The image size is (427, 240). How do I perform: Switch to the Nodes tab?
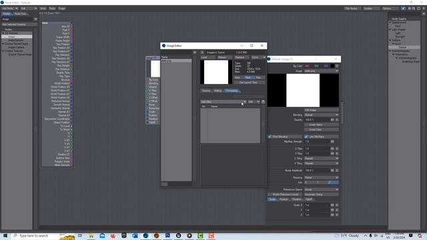pos(7,13)
